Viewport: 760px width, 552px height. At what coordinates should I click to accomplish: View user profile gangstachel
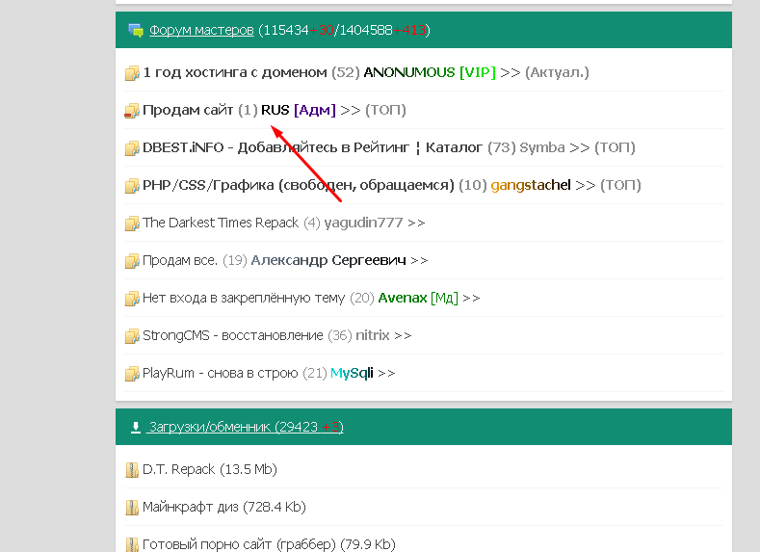coord(531,185)
